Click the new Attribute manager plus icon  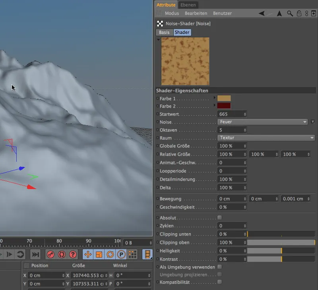pos(314,14)
